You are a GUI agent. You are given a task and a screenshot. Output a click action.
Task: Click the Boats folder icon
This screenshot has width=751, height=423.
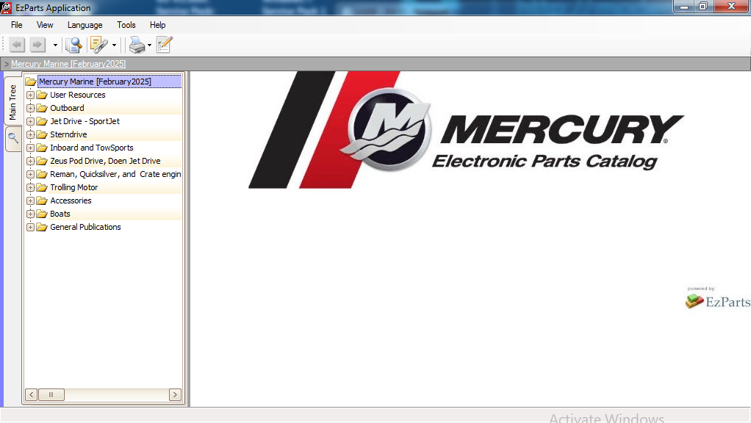click(x=42, y=214)
